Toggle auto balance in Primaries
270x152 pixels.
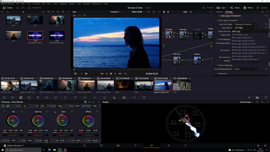(x=3, y=106)
